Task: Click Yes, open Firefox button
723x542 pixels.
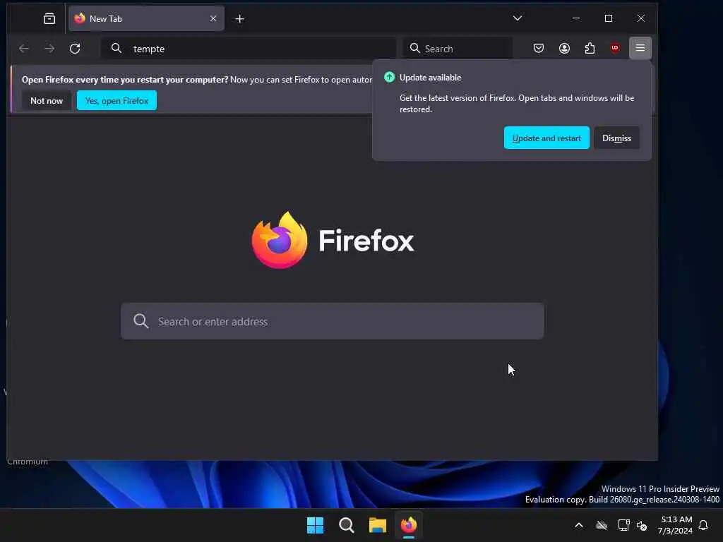Action: click(x=116, y=100)
